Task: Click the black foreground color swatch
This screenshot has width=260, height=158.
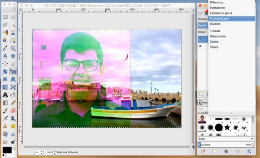Action: pyautogui.click(x=7, y=150)
